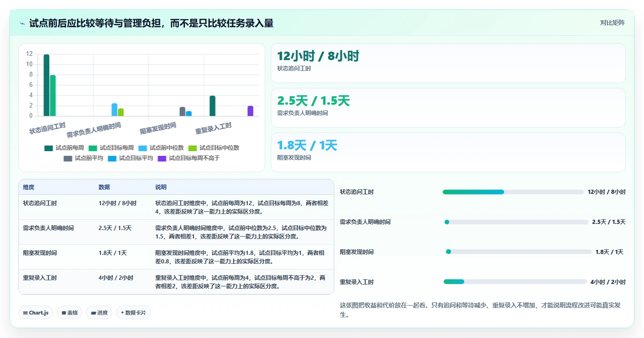Screen dimensions: 644x338
Task: Click the 数据卡片 tag chip
Action: click(x=133, y=313)
